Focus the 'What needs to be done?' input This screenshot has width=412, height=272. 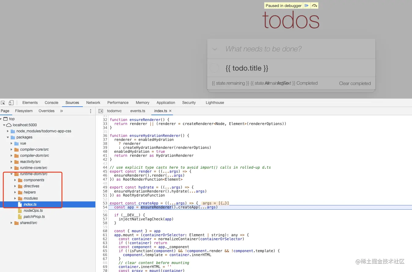click(291, 49)
